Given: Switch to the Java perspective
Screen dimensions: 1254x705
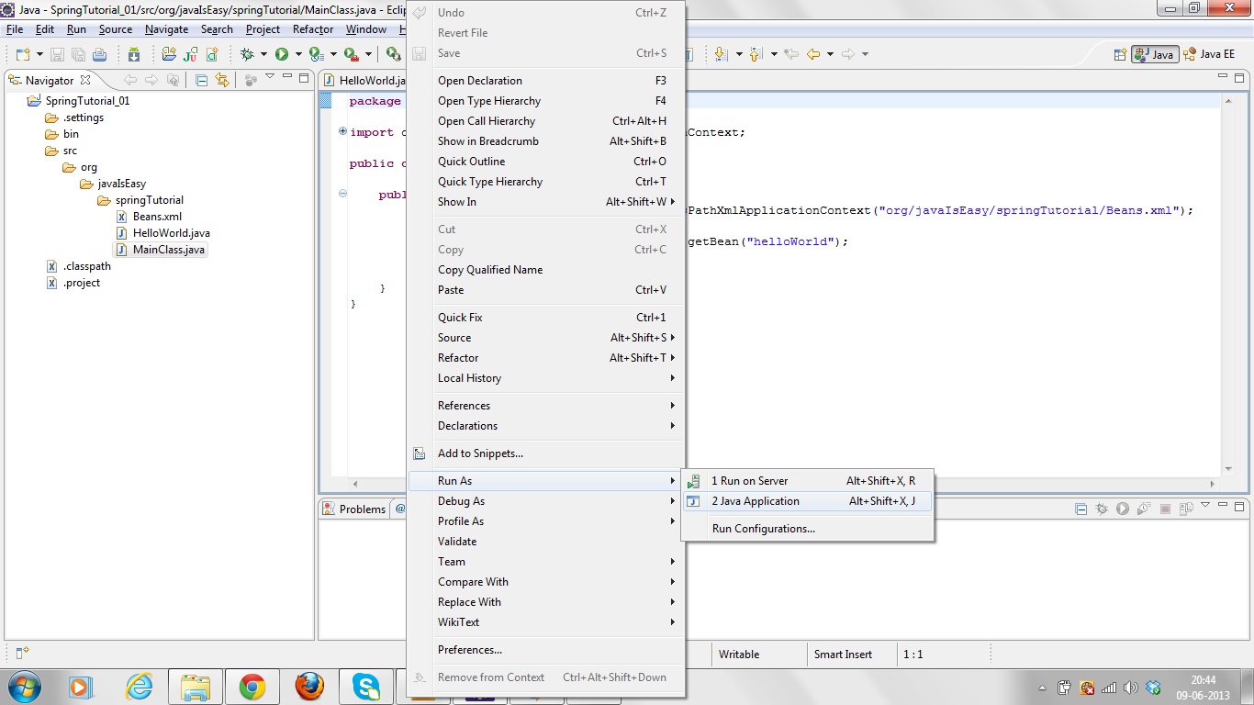Looking at the screenshot, I should [x=1155, y=54].
